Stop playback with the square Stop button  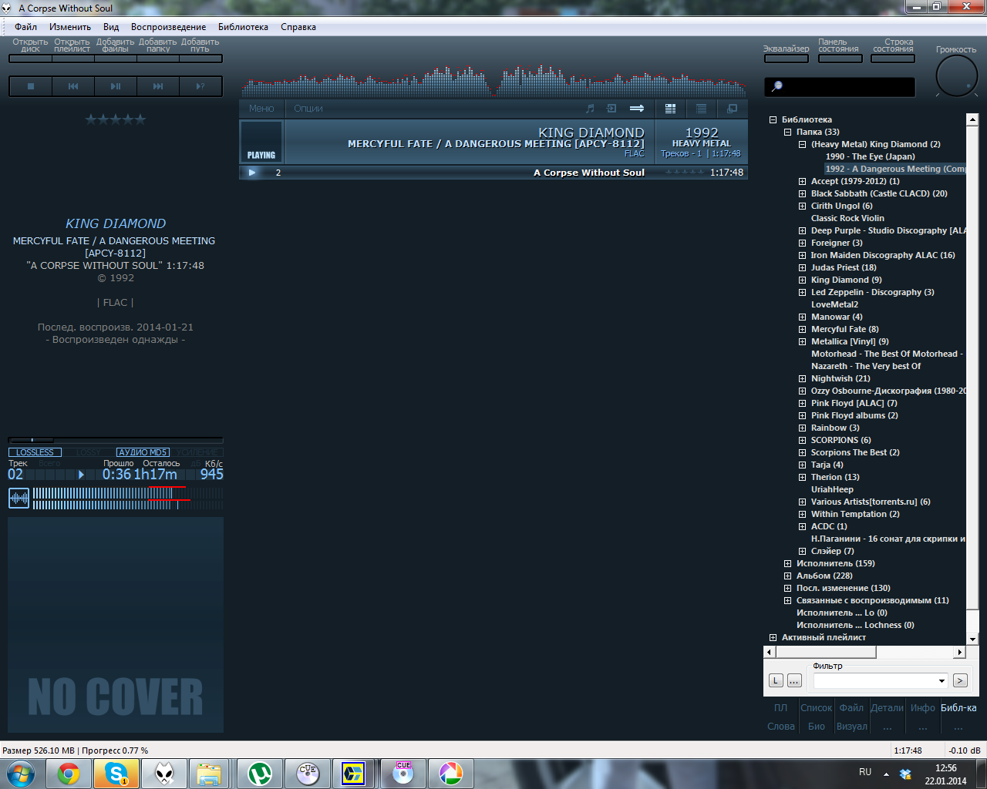point(31,86)
